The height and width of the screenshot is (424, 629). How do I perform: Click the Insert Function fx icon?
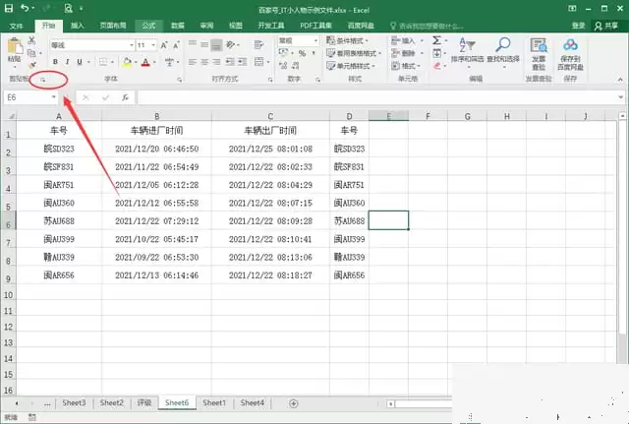(x=125, y=97)
